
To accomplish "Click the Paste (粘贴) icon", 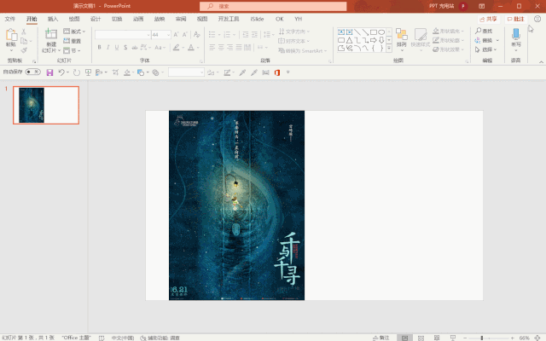I will coord(11,36).
